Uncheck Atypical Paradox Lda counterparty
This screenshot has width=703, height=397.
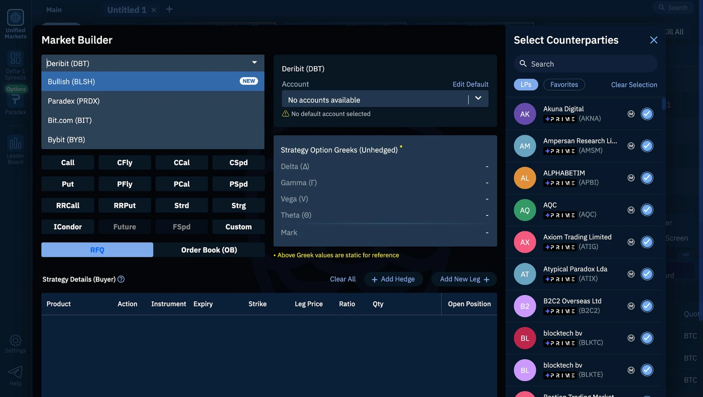(x=647, y=274)
